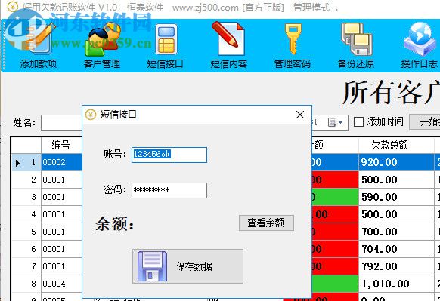
Task: Click the 590.00 debt total cell
Action: (396, 197)
